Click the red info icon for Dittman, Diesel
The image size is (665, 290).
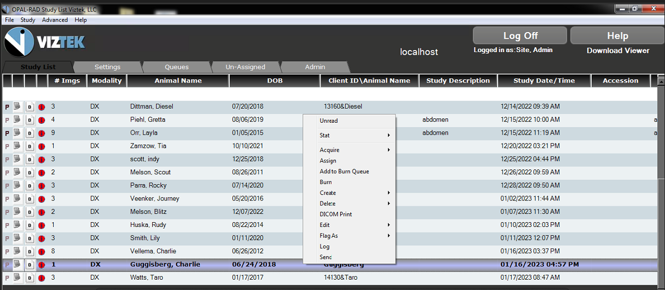(42, 107)
